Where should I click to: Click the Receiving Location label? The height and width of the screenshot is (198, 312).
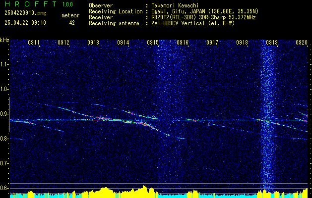coord(116,11)
